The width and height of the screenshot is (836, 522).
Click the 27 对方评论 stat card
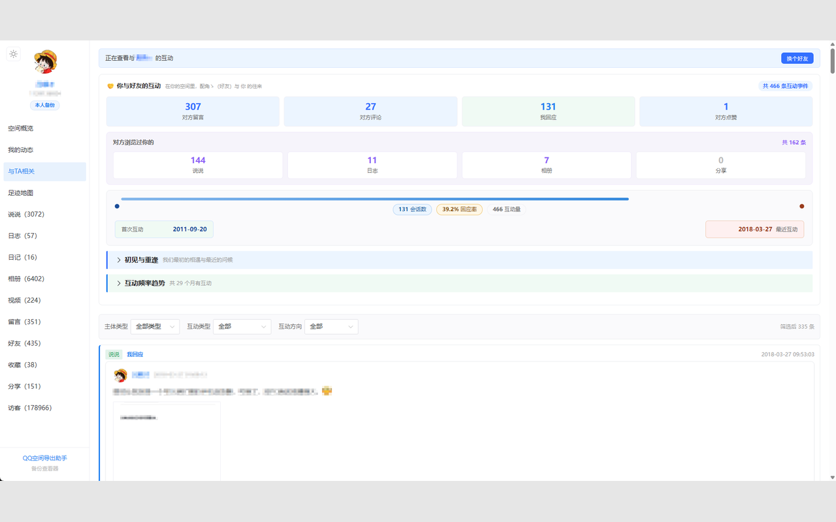pyautogui.click(x=370, y=112)
